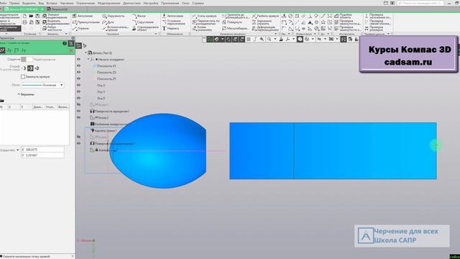Click the Проверка размеров tool
This screenshot has height=259, width=460.
[373, 29]
